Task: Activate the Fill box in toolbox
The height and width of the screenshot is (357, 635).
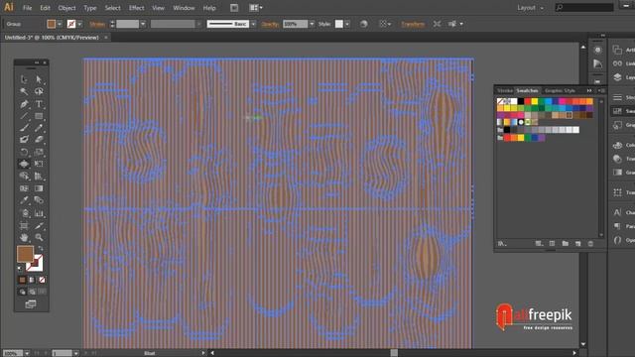Action: coord(25,254)
